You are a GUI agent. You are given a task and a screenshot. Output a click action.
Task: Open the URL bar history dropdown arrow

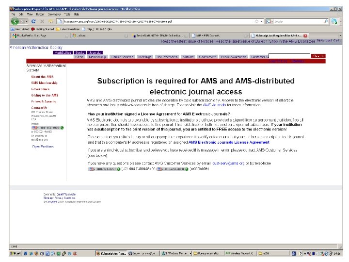[262, 21]
